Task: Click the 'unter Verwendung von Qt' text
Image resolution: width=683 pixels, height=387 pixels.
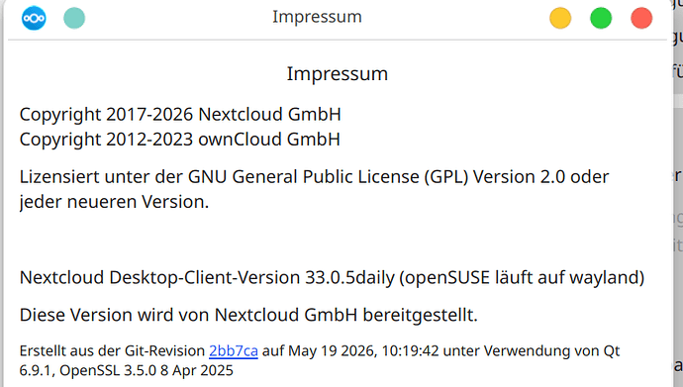Action: coord(532,350)
